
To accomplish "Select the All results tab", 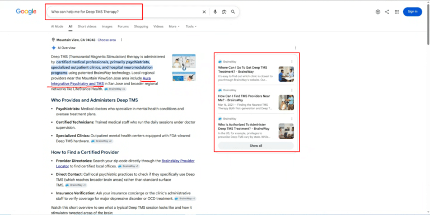I will click(x=71, y=27).
